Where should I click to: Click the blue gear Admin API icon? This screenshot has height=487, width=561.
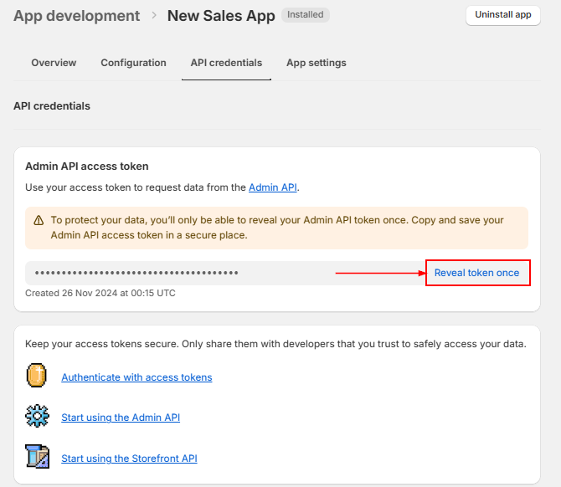pos(38,417)
